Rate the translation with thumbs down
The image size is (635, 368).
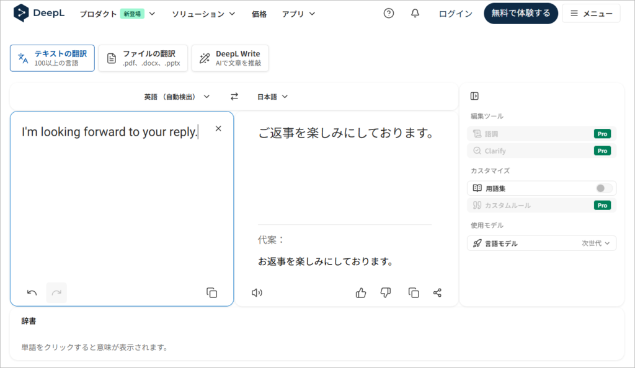point(385,293)
